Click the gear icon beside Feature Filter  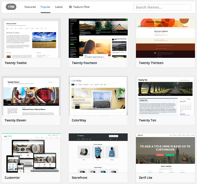tap(70, 7)
